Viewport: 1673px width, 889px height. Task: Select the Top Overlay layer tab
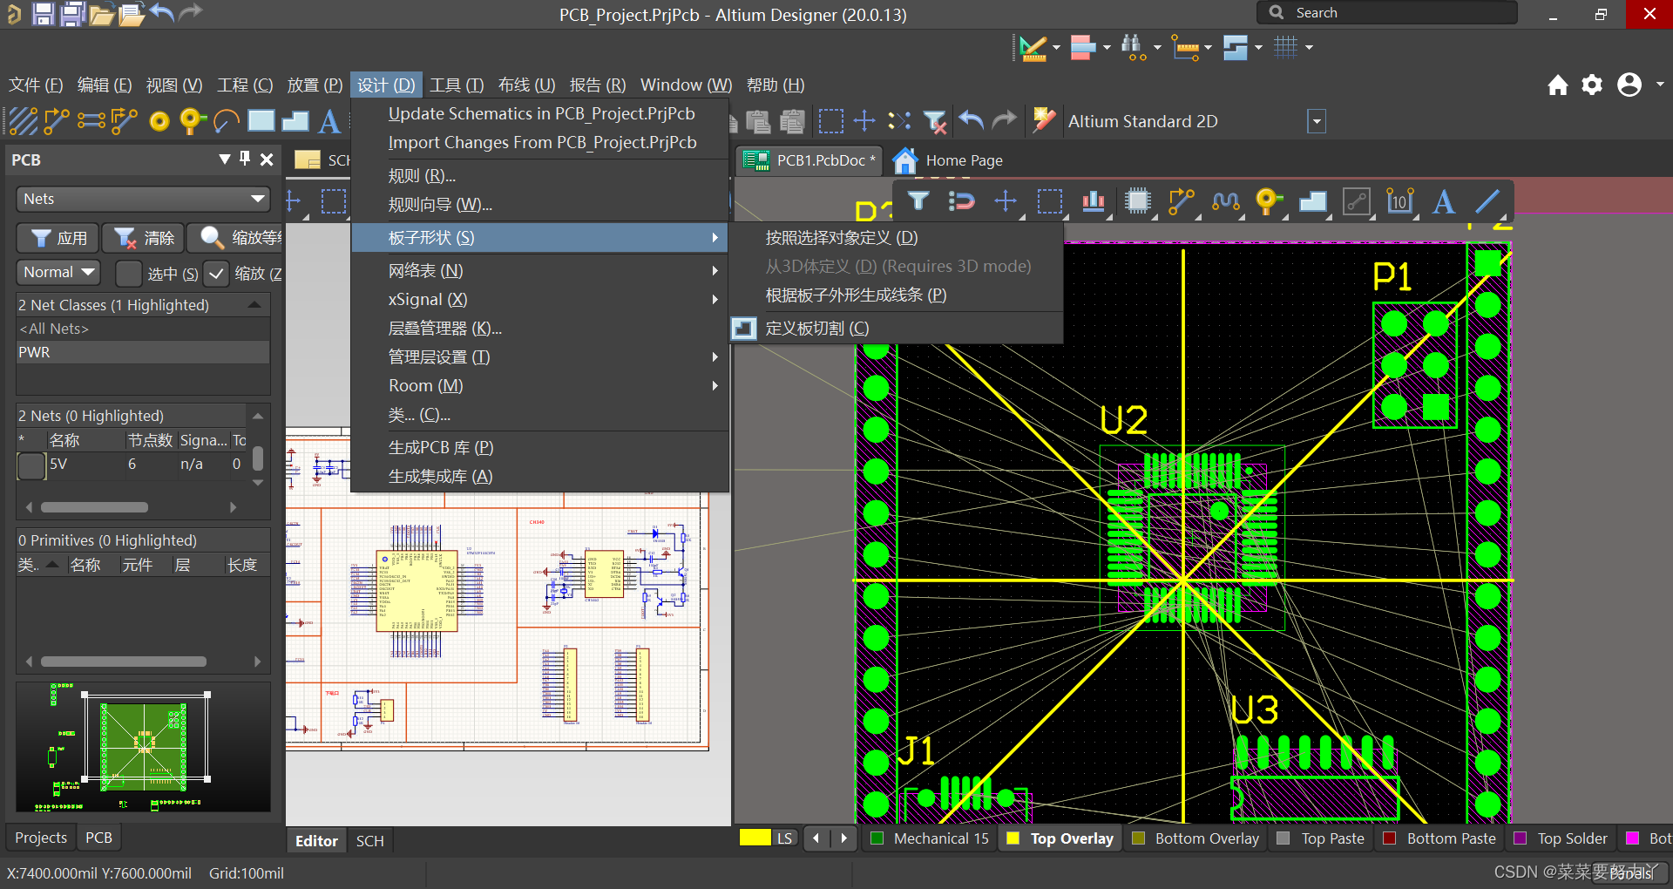[x=1059, y=838]
